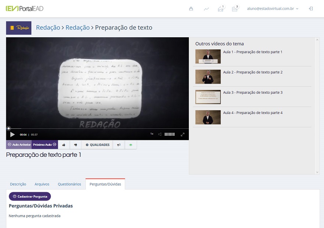Open the calendar icon with badge 3
Screen dimensions: 324x228
coord(235,9)
